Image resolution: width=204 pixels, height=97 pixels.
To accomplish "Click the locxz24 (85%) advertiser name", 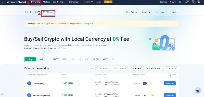I will click(38, 84).
